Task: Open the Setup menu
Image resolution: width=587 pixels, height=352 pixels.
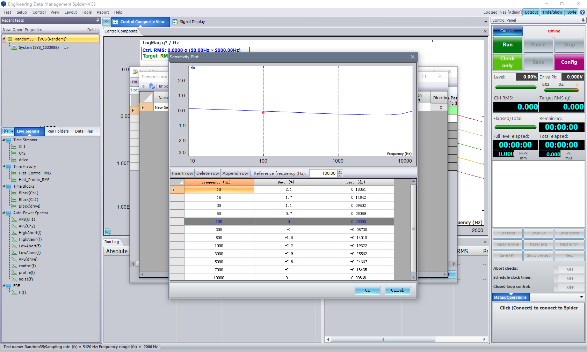Action: 22,12
